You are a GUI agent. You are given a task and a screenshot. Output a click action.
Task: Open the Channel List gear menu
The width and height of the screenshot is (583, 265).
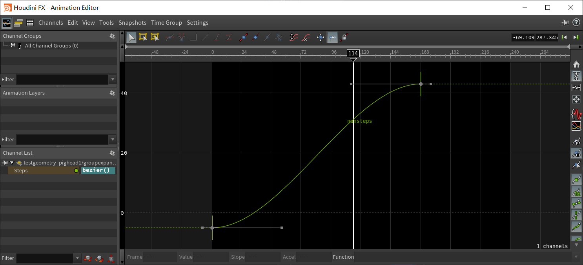click(112, 153)
